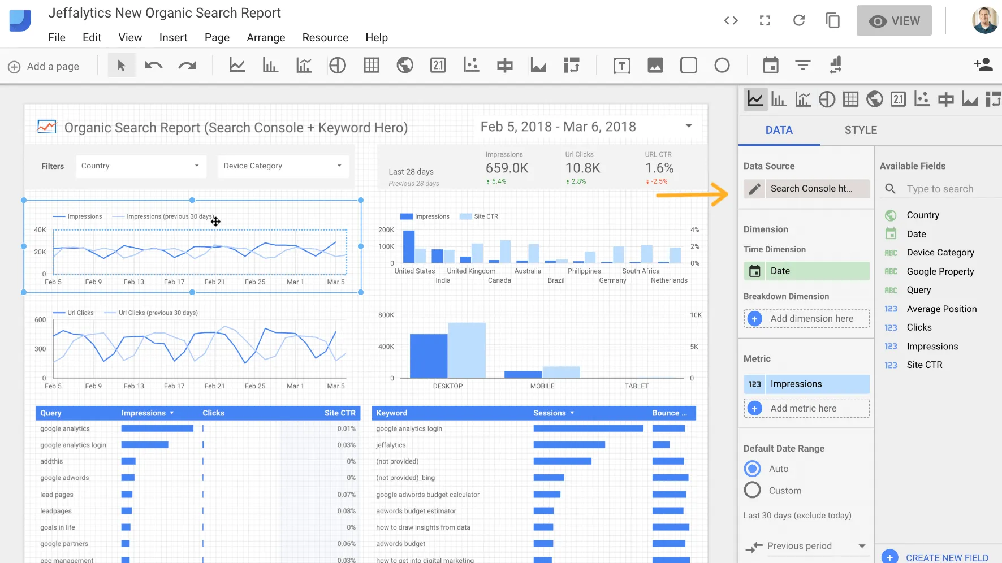Image resolution: width=1002 pixels, height=563 pixels.
Task: Insert a pie chart from toolbar
Action: click(x=338, y=66)
